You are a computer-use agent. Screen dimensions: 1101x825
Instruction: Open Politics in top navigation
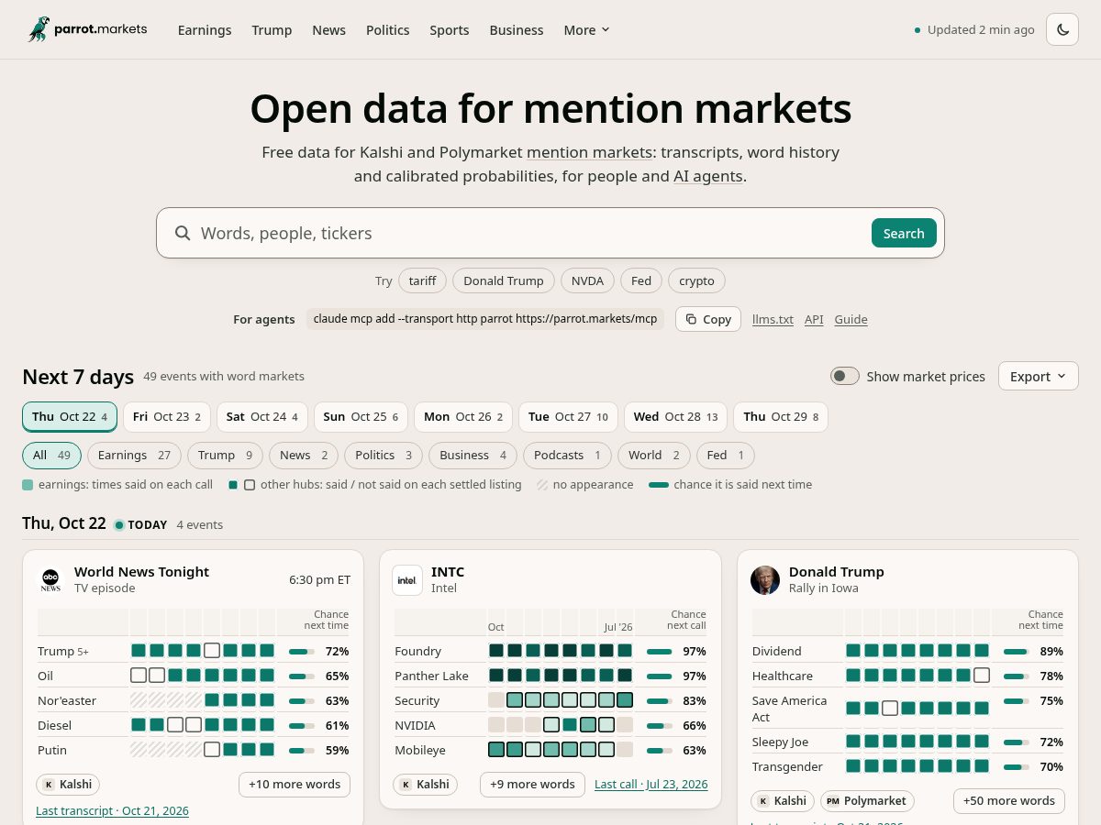click(x=387, y=29)
